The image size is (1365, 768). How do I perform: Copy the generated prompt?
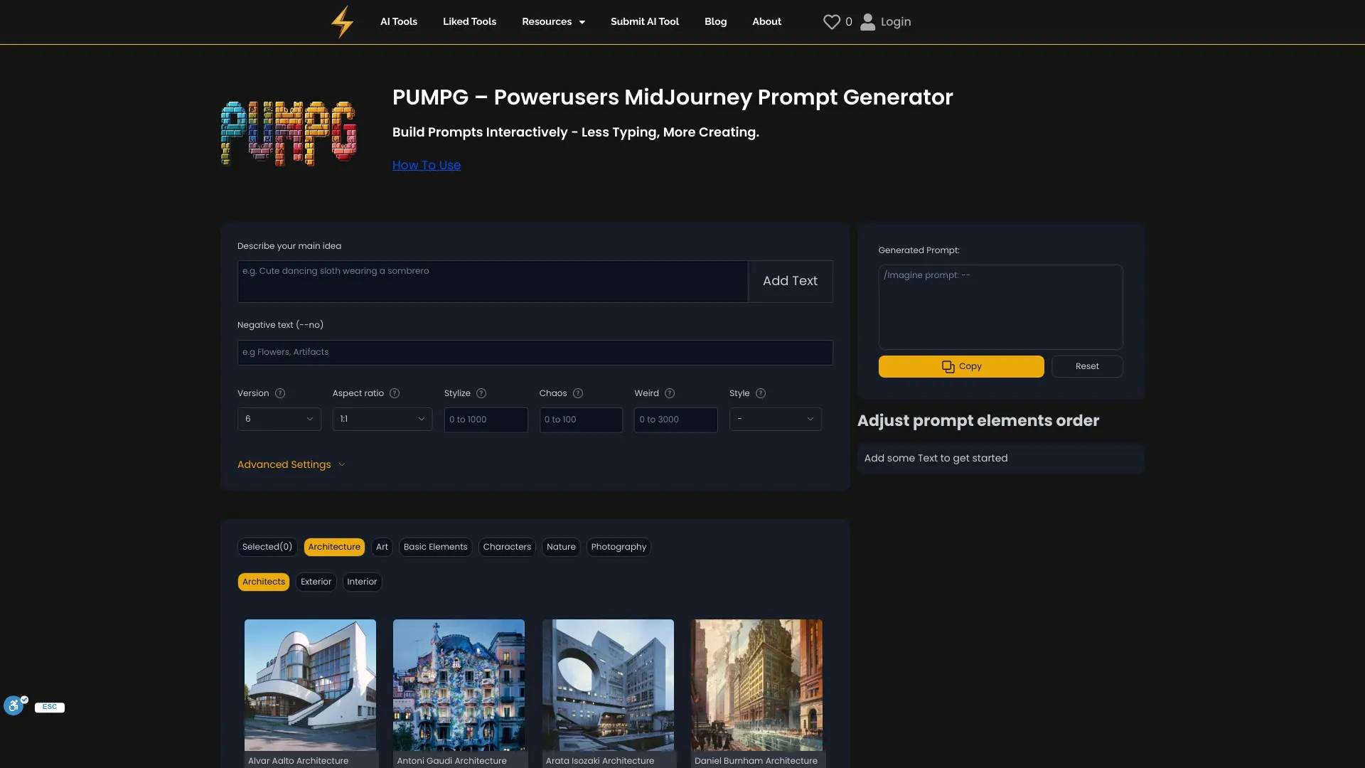961,366
